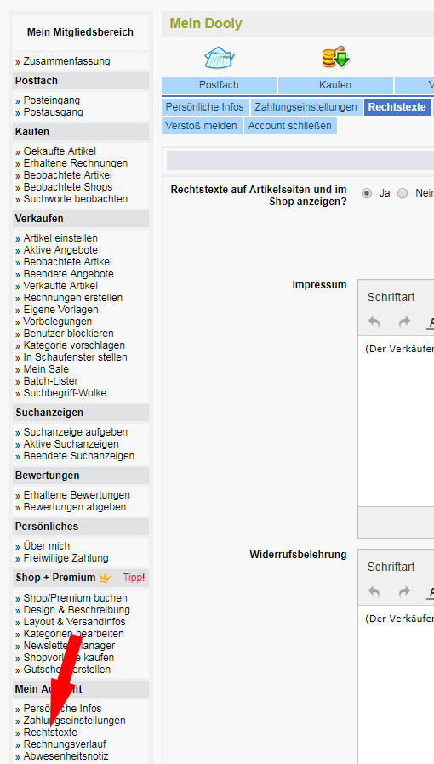Open Aktive Suchanzeigen link
This screenshot has width=434, height=764.
tap(71, 444)
